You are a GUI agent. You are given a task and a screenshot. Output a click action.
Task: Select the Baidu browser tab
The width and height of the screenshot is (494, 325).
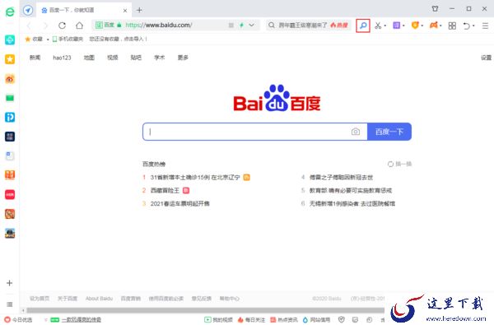[x=84, y=10]
